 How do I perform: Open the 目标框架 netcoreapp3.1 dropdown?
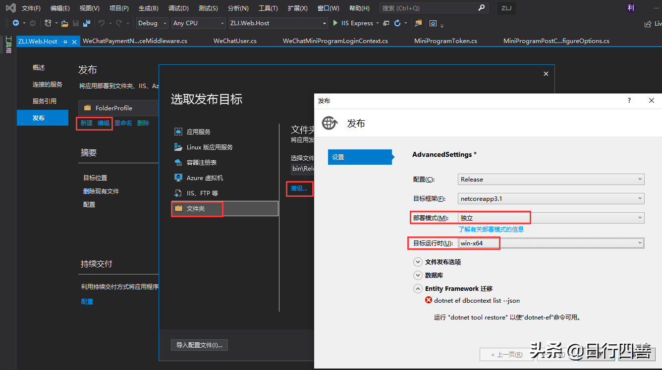(x=551, y=199)
